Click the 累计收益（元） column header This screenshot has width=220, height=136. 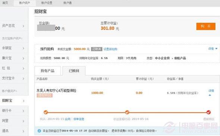click(x=145, y=79)
